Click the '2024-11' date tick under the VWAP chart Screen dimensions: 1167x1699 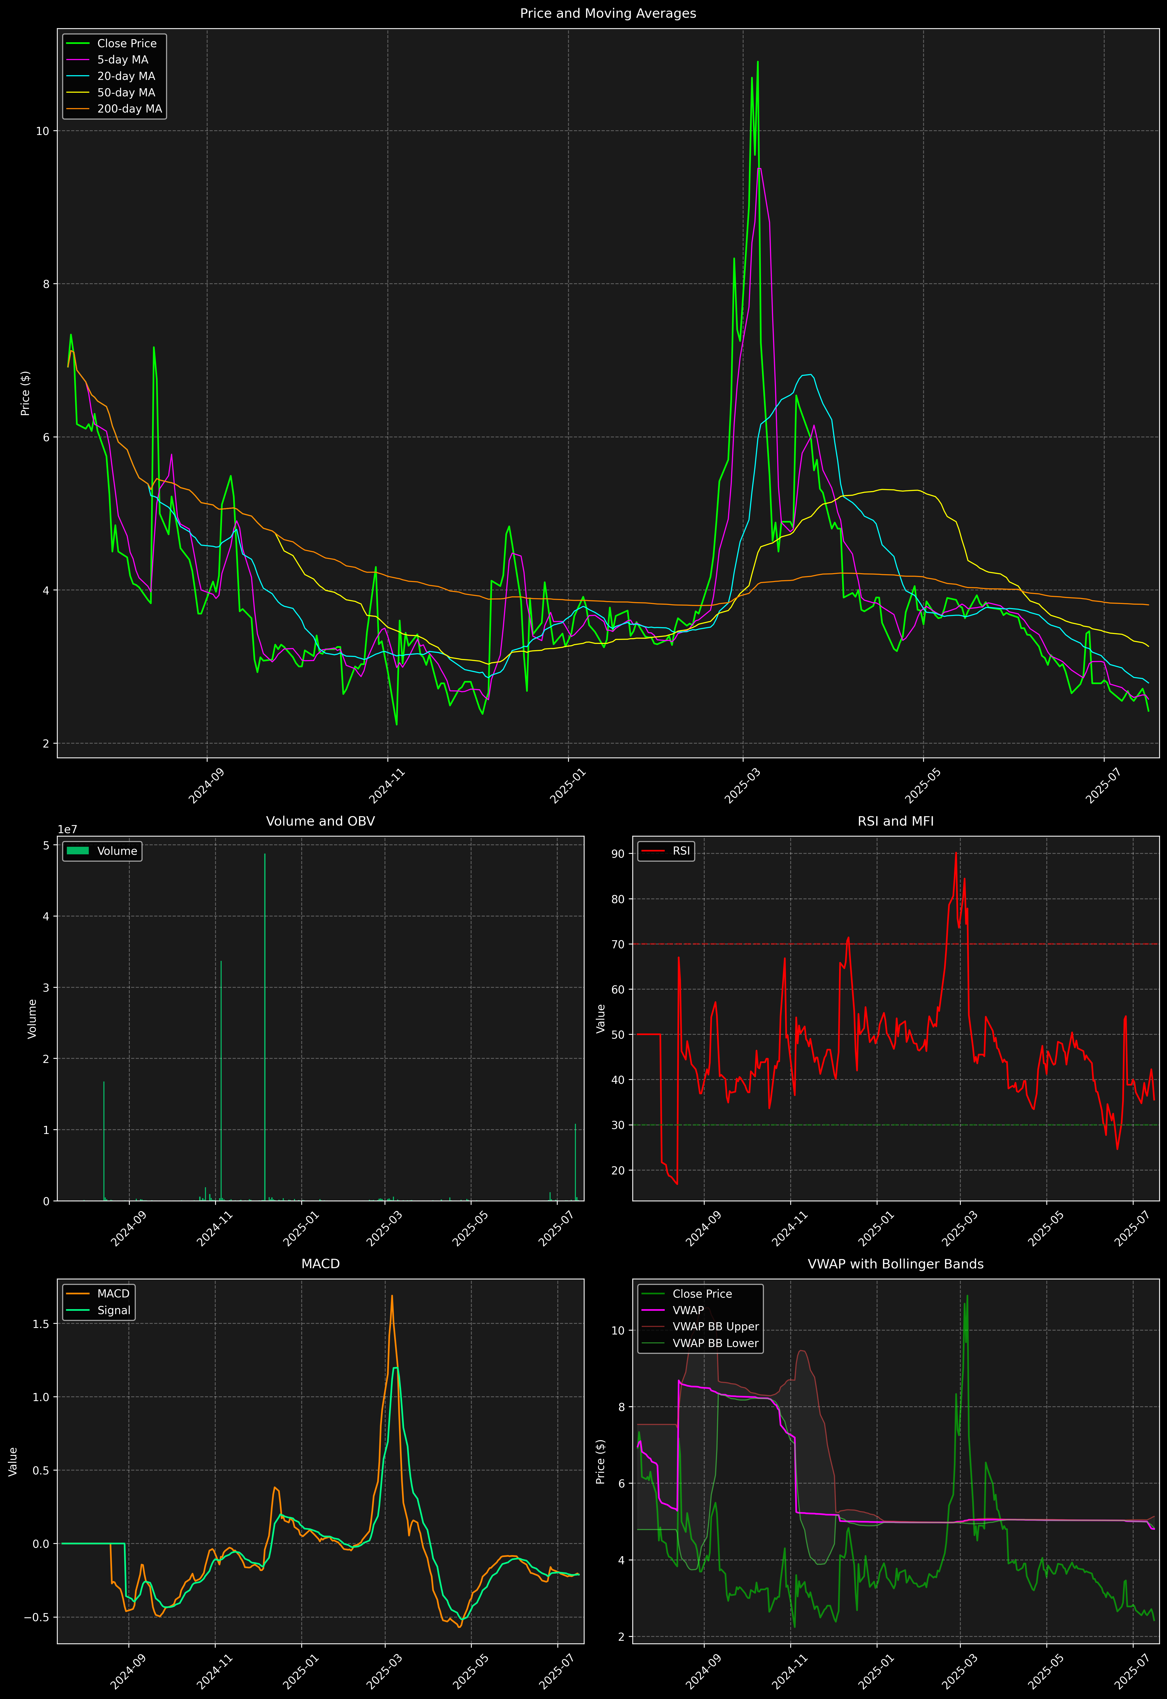pos(790,1671)
